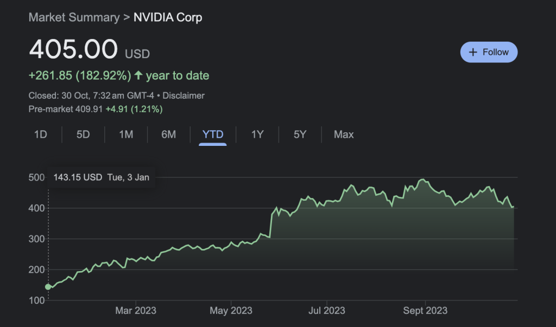Click the green start-point marker on chart

tap(48, 287)
